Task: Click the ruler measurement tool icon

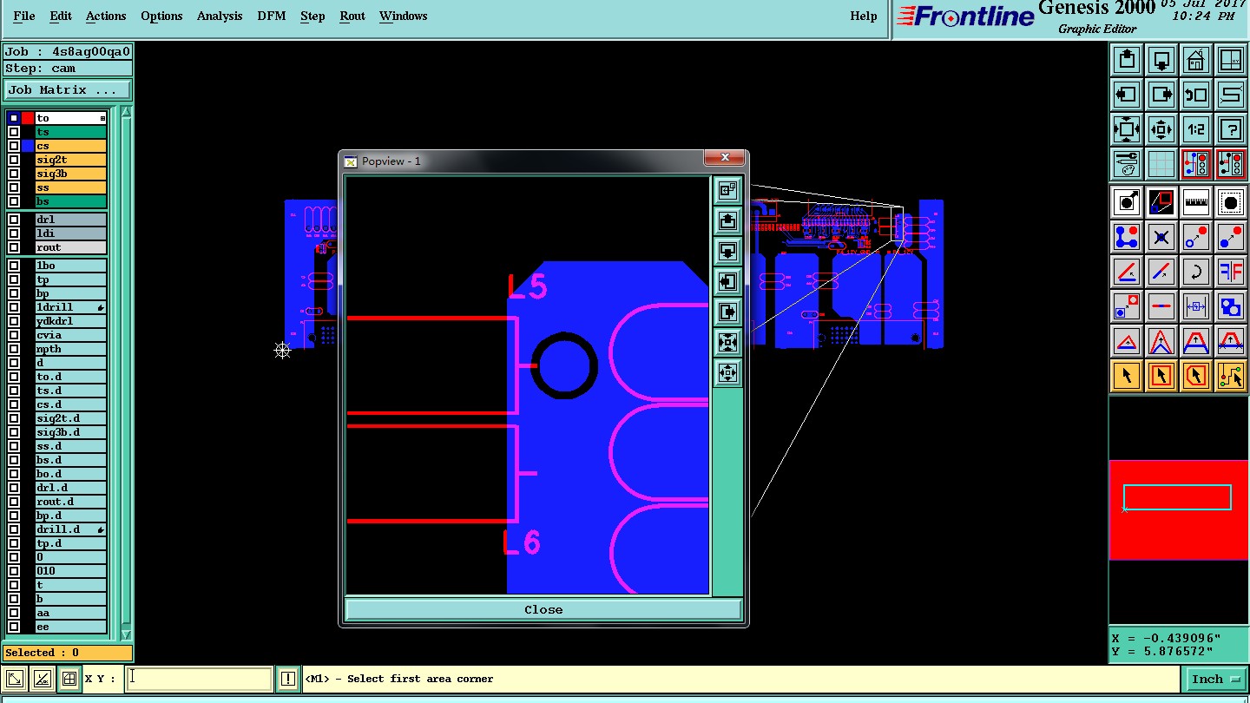Action: point(1196,202)
